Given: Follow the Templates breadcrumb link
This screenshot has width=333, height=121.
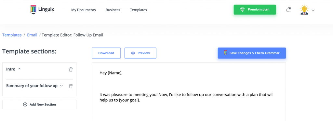Looking at the screenshot, I should [x=12, y=35].
